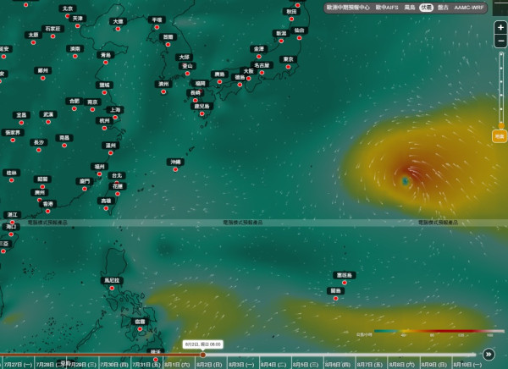Click the red marker under 平壤
This screenshot has height=369, width=508.
(x=157, y=28)
